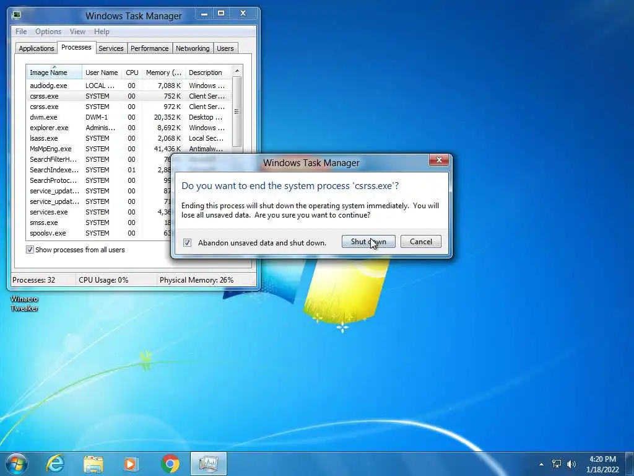Image resolution: width=634 pixels, height=476 pixels.
Task: Switch to the Services tab
Action: 111,48
